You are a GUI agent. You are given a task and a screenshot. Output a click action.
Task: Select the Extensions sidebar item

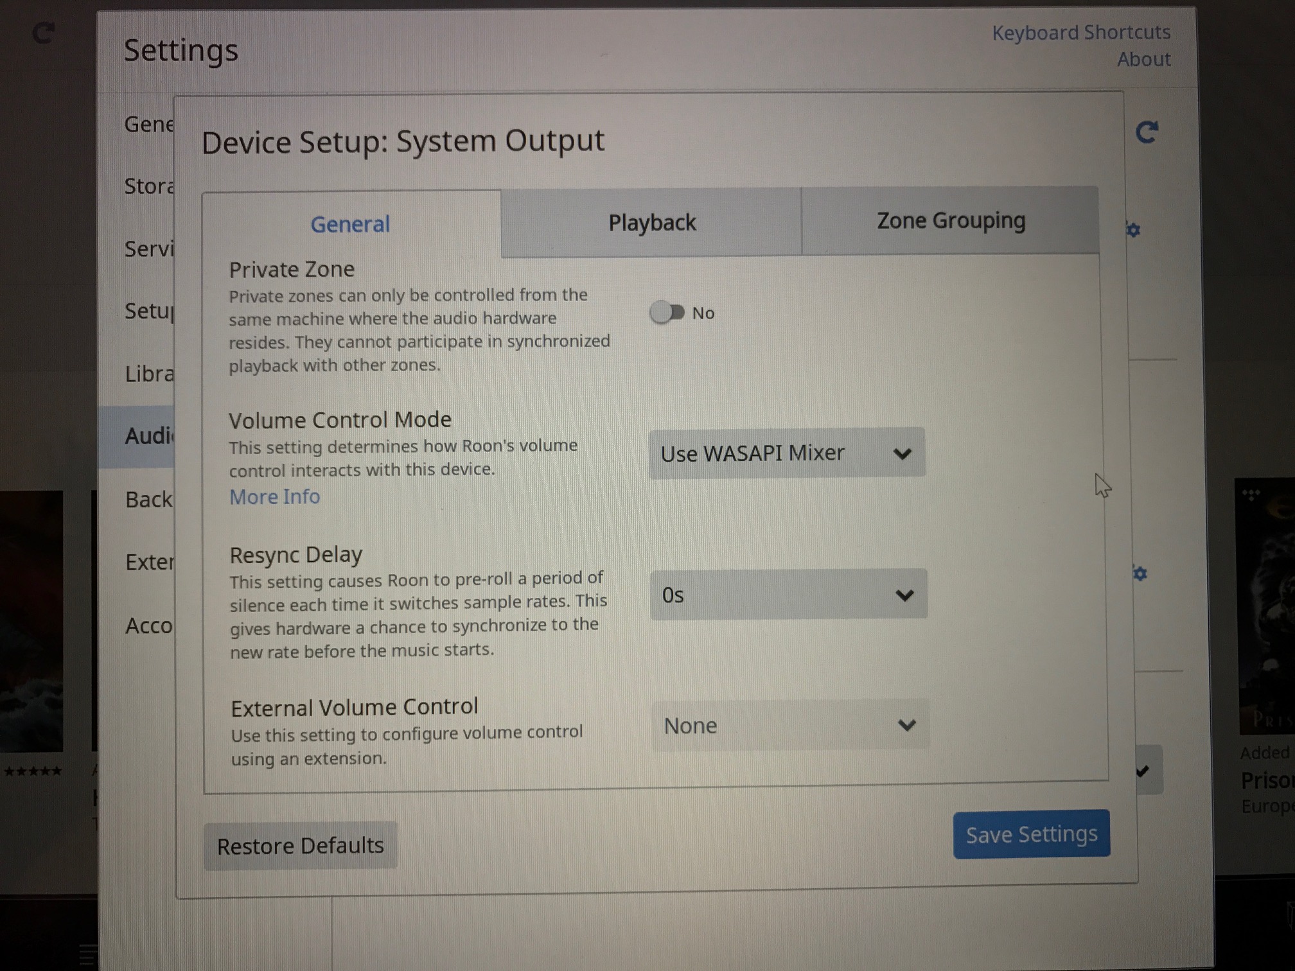coord(149,562)
